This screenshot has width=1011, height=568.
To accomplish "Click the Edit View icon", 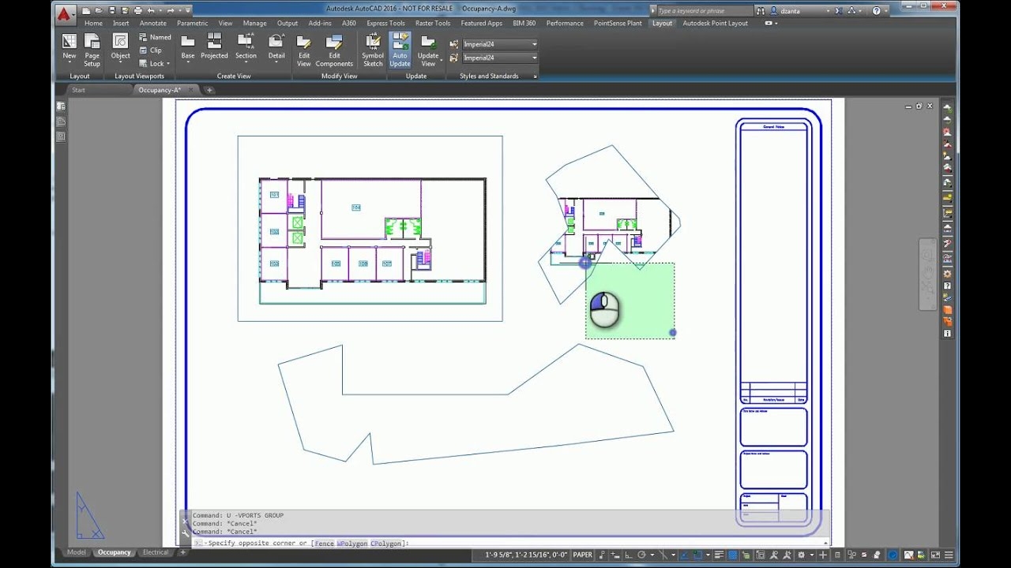I will [303, 47].
